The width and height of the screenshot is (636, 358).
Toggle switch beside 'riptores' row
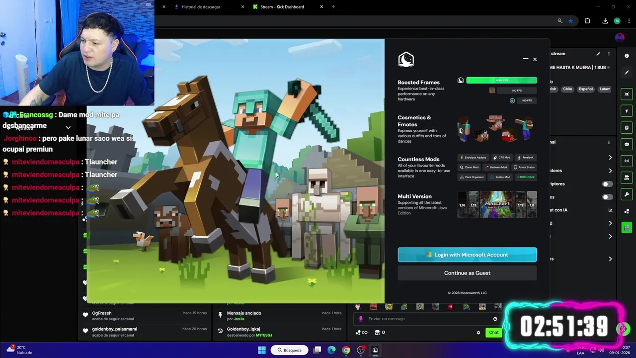pos(607,184)
